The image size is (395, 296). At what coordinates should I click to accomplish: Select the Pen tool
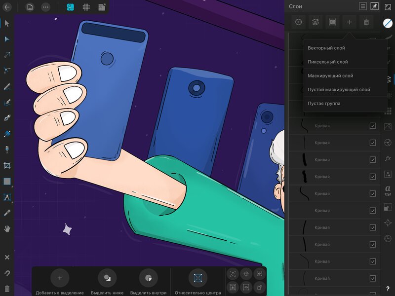click(7, 118)
